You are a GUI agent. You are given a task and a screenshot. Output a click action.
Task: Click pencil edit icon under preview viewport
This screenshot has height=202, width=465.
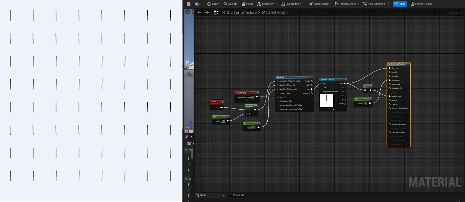pos(187,137)
